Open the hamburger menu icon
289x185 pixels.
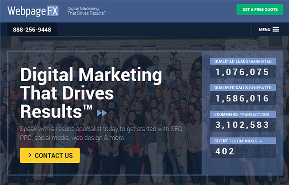click(276, 29)
